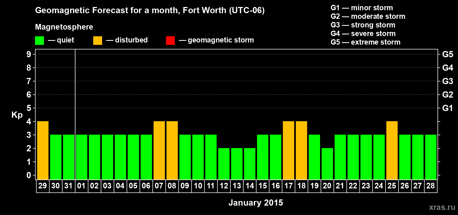
Task: Click the 'G1 — minor storm' legend line
Action: [x=362, y=8]
